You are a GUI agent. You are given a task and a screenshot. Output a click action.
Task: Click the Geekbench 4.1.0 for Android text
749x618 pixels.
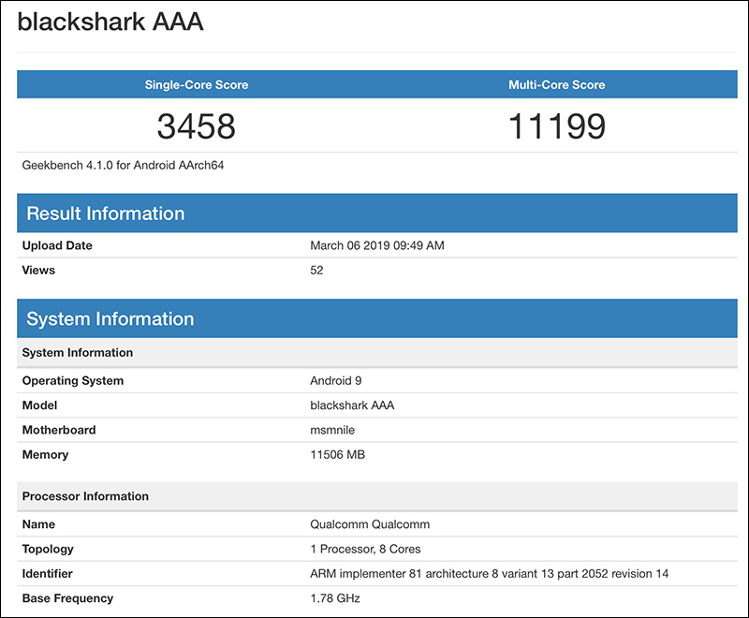(123, 165)
